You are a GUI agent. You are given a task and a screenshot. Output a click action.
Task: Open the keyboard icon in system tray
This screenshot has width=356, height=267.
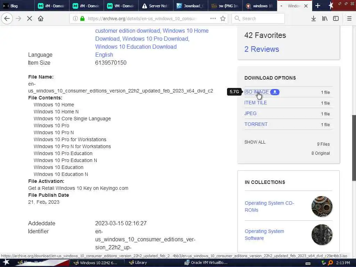(x=308, y=263)
